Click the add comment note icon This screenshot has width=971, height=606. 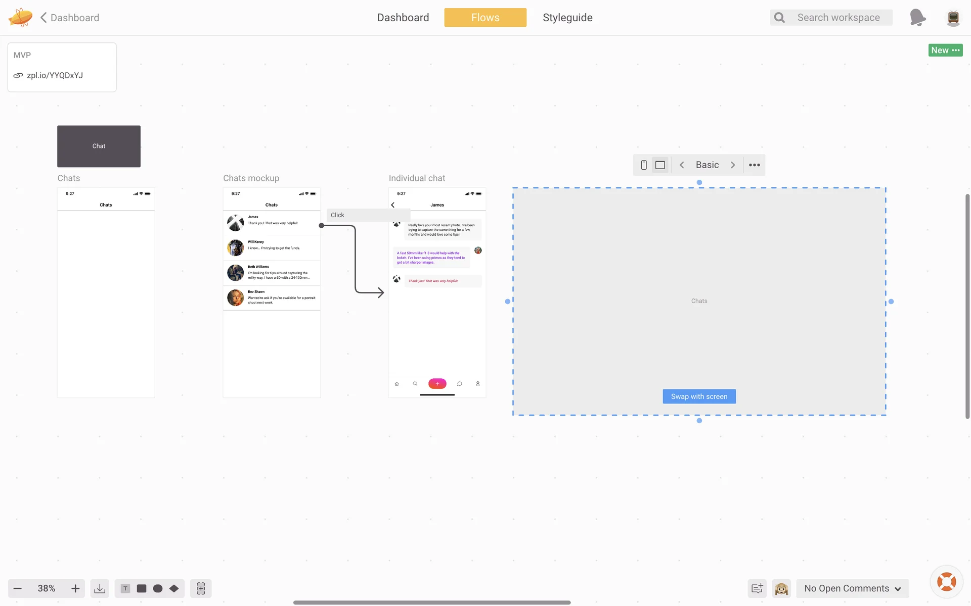(x=757, y=588)
